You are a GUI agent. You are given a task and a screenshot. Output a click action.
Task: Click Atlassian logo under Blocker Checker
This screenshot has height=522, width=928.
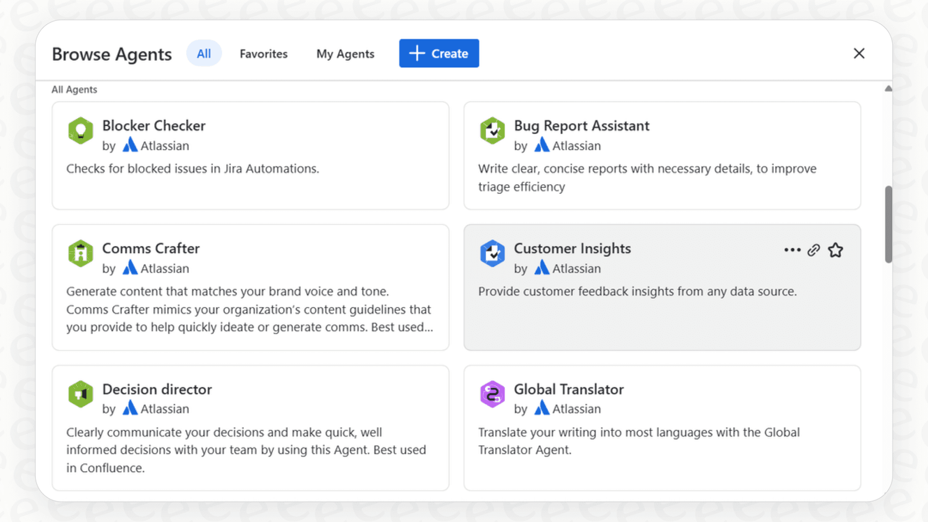[130, 145]
